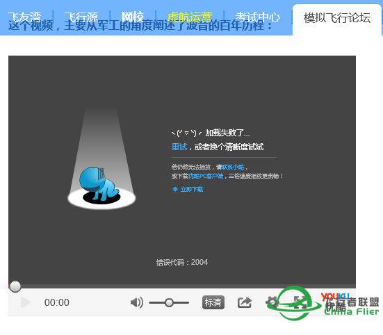Toggle fullscreen with the expand icon
383x335 pixels.
click(300, 302)
